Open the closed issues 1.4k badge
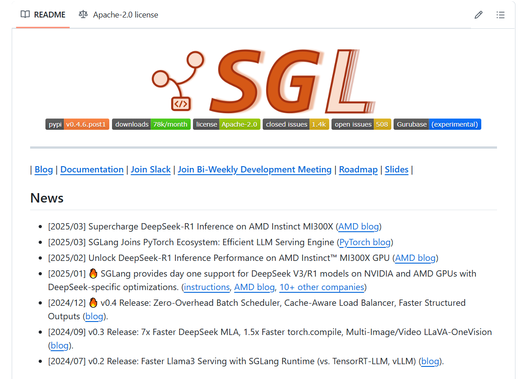The width and height of the screenshot is (524, 379). [296, 124]
